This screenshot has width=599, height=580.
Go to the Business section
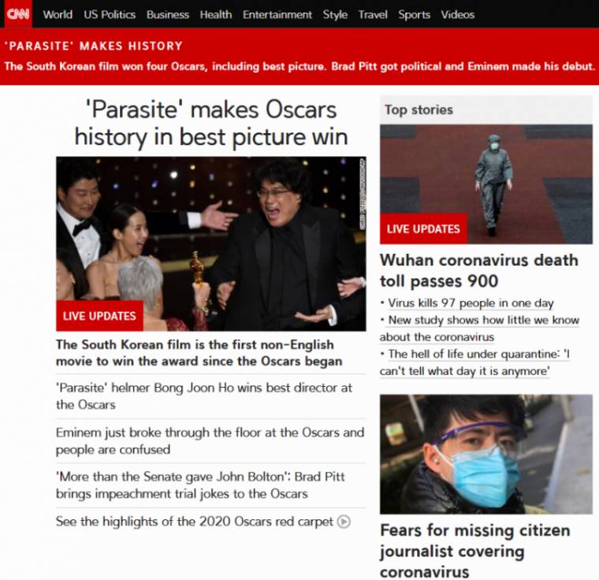[168, 14]
